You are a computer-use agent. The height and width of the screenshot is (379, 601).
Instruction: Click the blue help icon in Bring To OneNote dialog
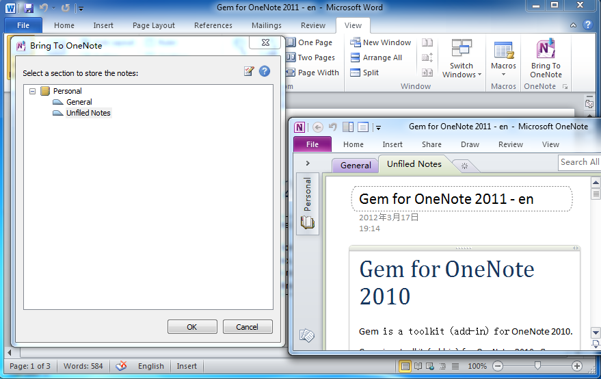click(265, 71)
